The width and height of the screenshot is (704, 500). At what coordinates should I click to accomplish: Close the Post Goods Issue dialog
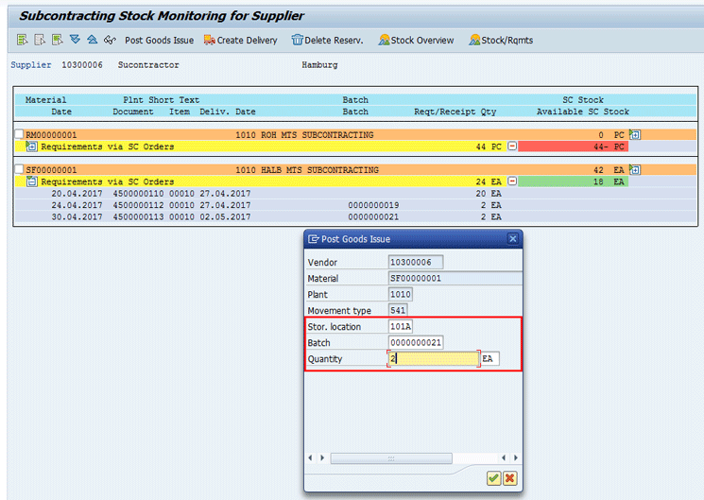pyautogui.click(x=512, y=239)
